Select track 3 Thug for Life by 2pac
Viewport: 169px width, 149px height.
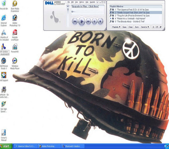136,15
